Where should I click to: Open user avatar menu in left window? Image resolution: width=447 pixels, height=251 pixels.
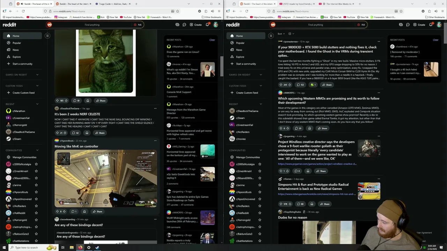[216, 25]
